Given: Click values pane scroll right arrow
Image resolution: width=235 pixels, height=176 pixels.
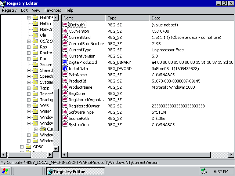Looking at the screenshot, I should 231,155.
